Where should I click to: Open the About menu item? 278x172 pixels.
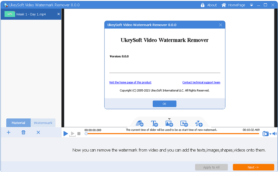(x=212, y=5)
